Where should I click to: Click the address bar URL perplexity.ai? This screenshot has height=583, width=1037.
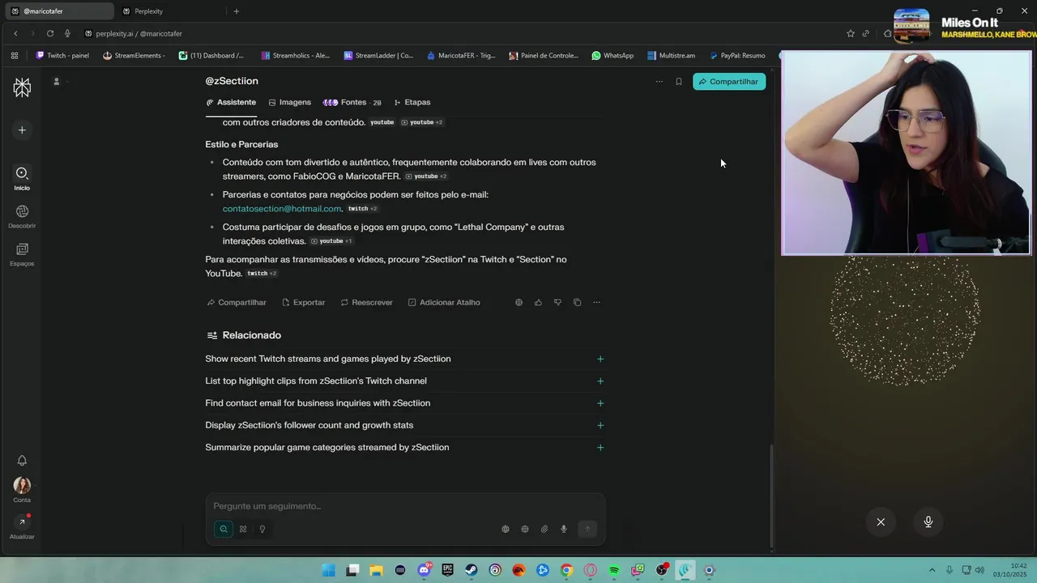139,34
